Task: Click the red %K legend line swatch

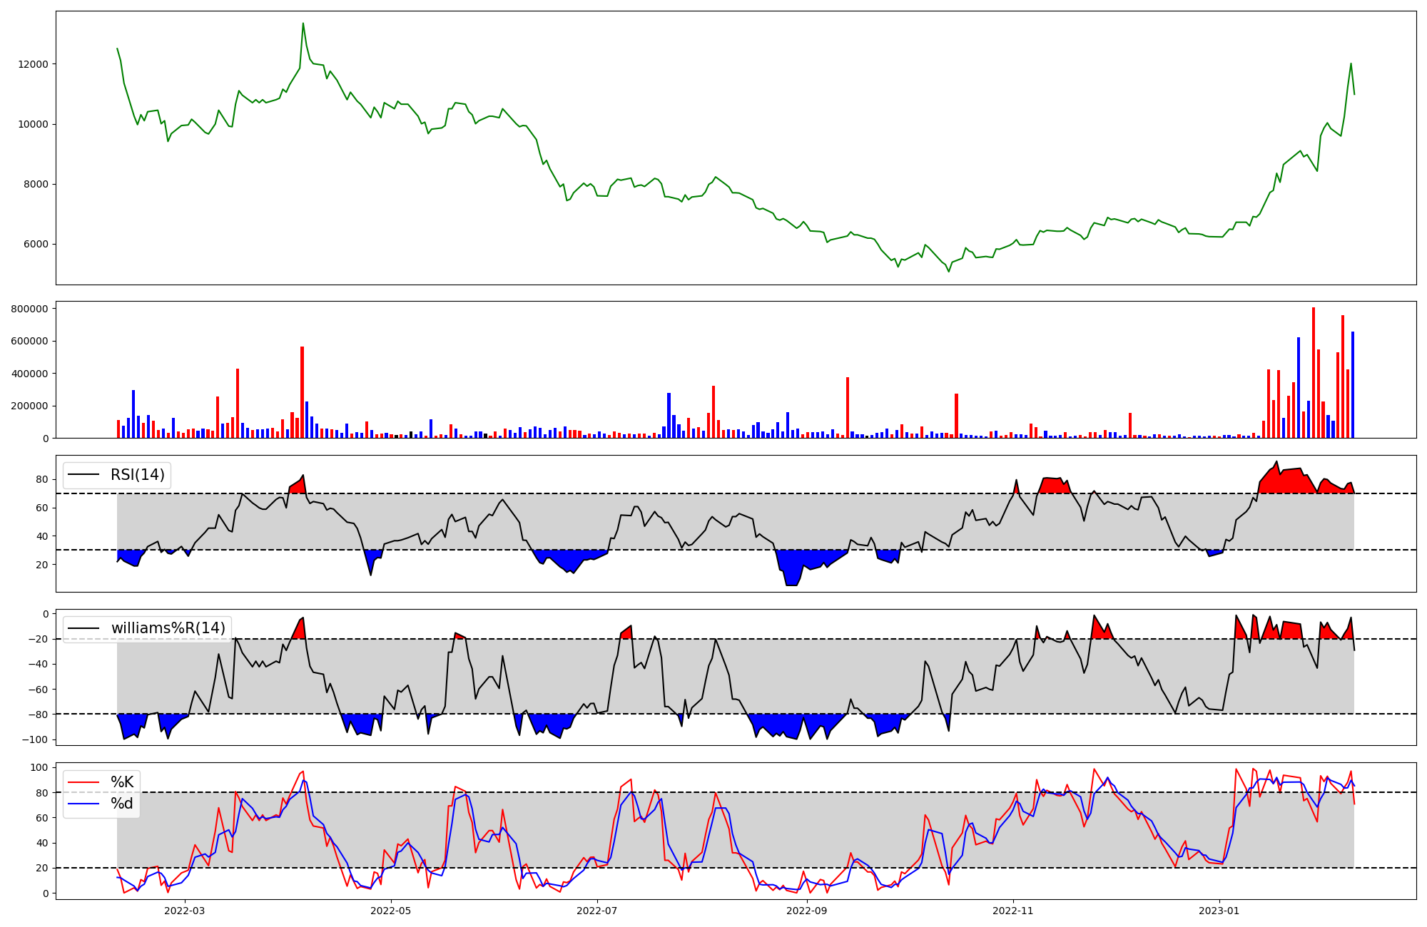Action: (x=83, y=782)
